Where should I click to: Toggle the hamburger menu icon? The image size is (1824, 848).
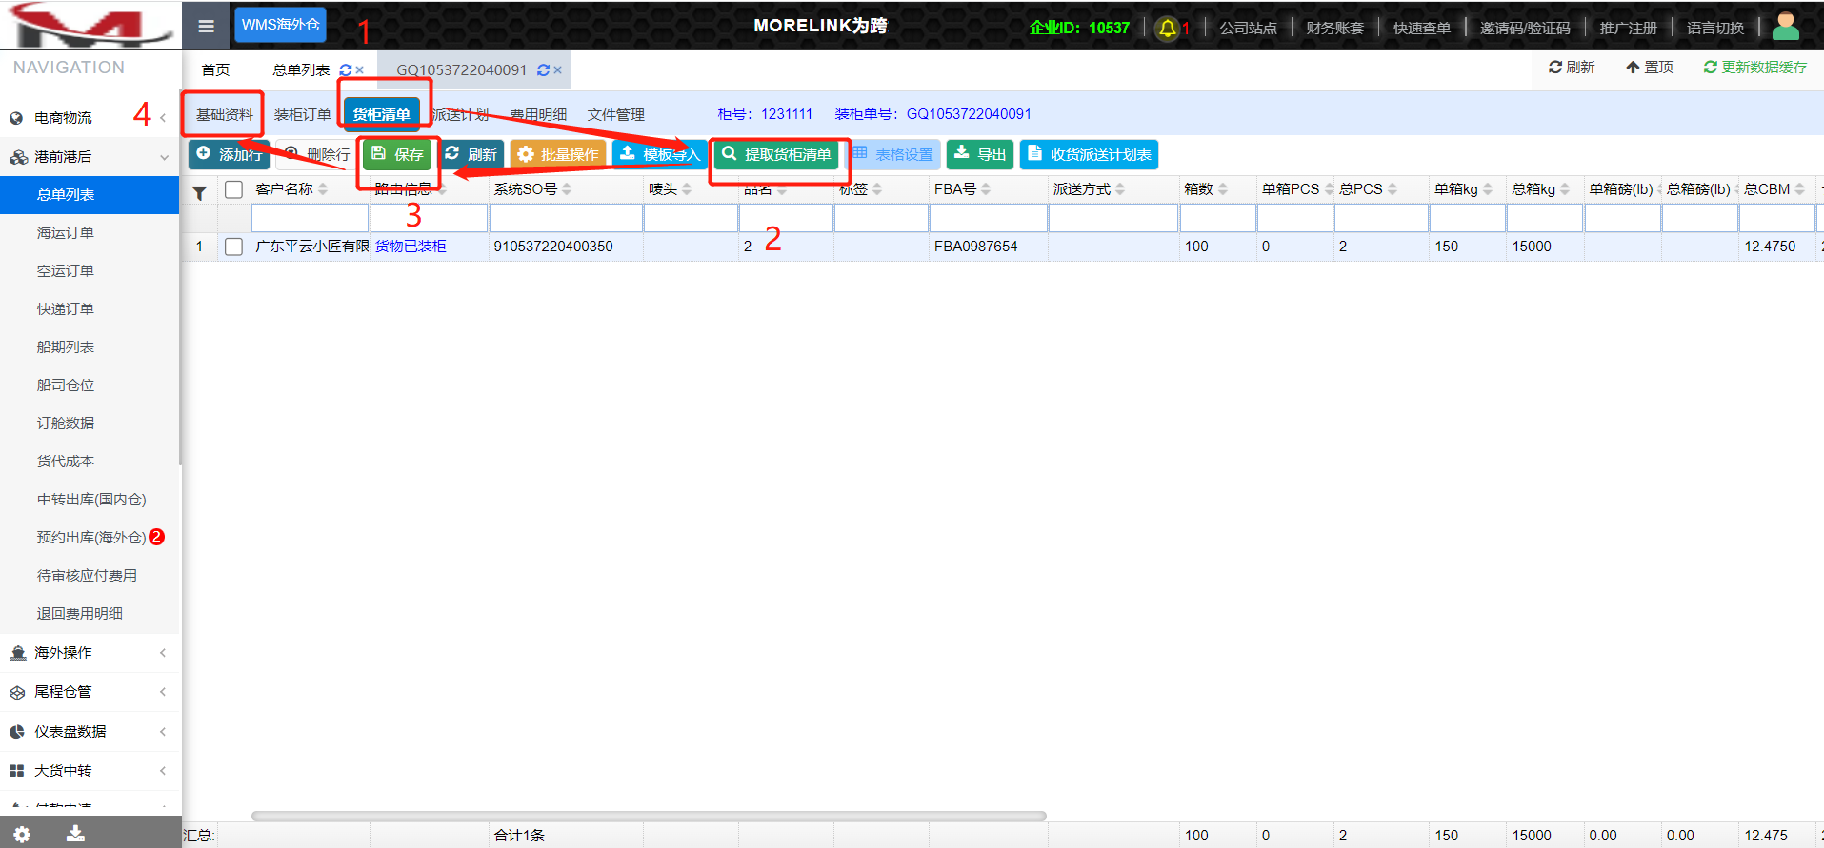click(206, 27)
